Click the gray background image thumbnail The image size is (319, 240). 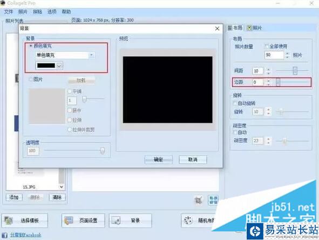(47, 106)
